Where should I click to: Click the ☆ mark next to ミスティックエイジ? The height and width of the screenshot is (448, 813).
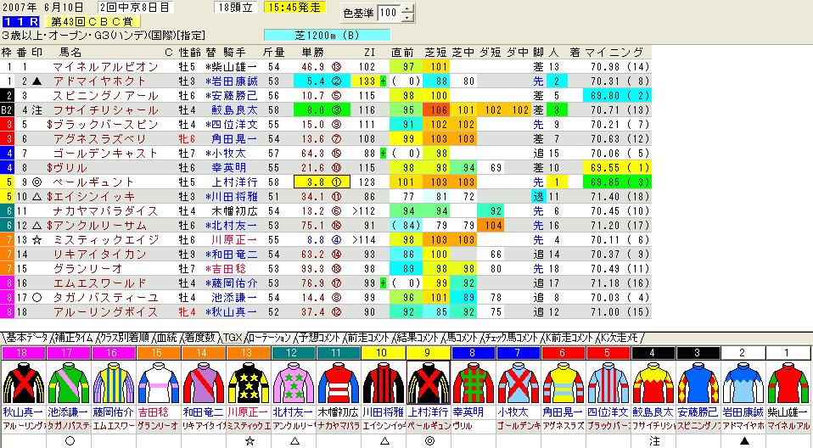36,240
